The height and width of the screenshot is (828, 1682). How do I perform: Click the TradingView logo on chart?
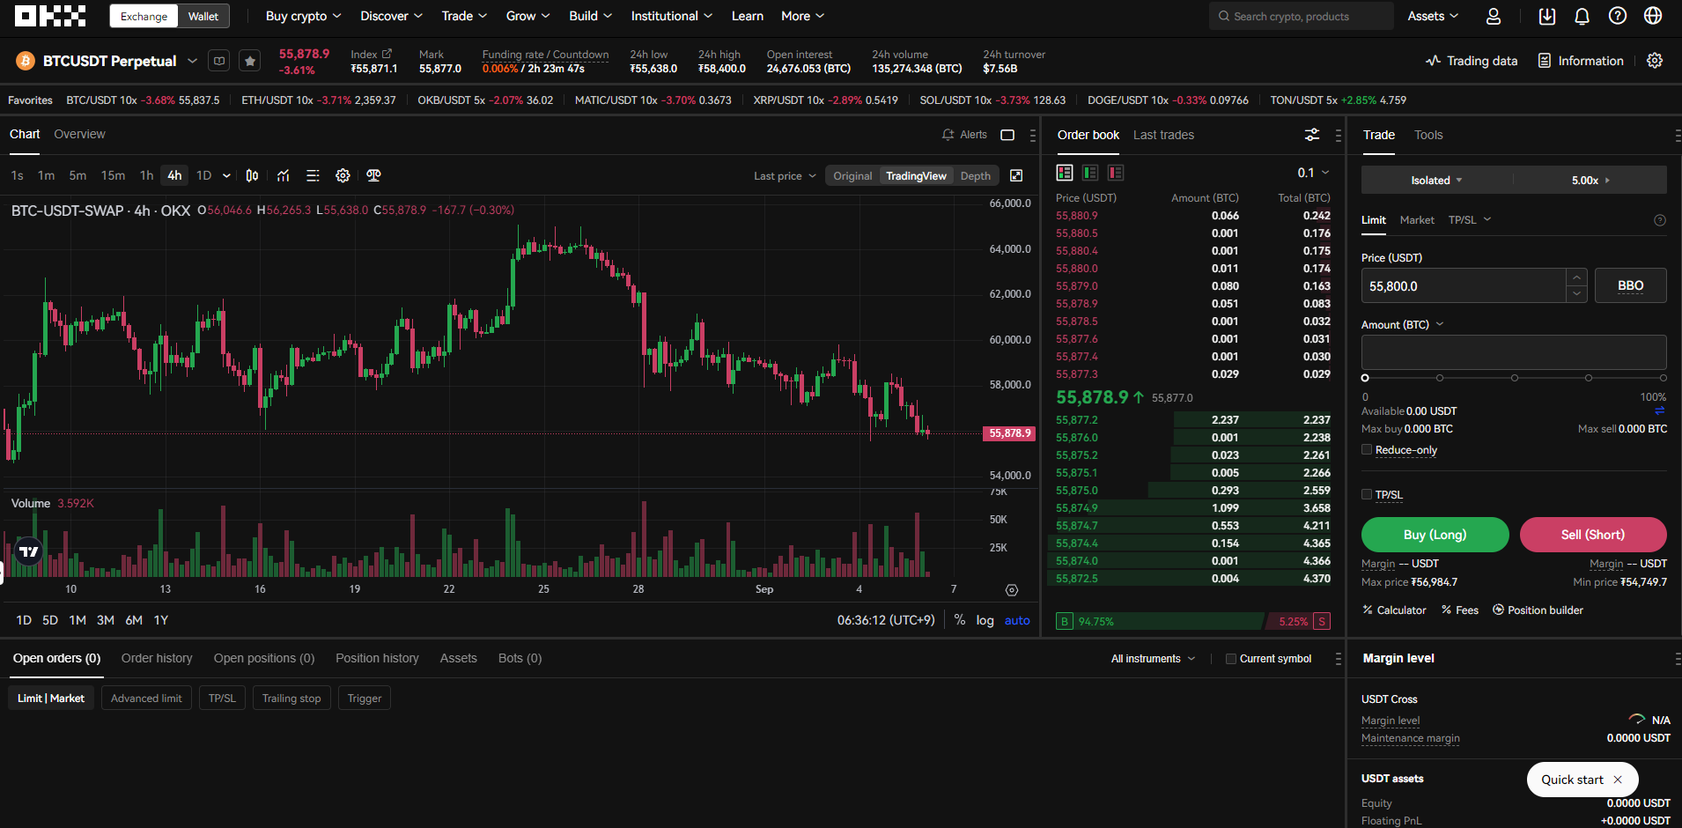coord(29,551)
